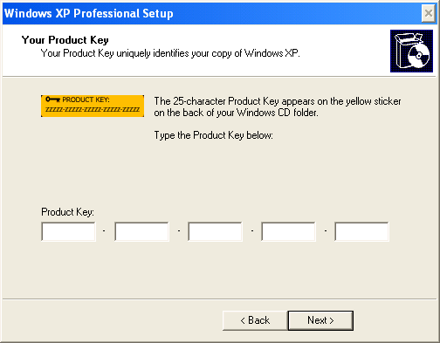The width and height of the screenshot is (440, 343).
Task: Click the black key icon on yellow sticker
Action: [x=52, y=99]
